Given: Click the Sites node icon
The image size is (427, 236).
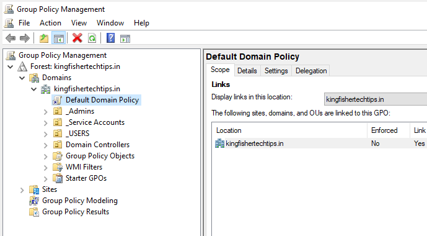Looking at the screenshot, I should click(x=34, y=189).
